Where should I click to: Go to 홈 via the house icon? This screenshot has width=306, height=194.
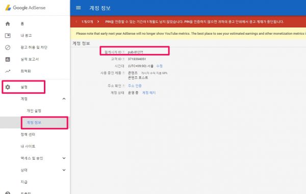pyautogui.click(x=8, y=24)
